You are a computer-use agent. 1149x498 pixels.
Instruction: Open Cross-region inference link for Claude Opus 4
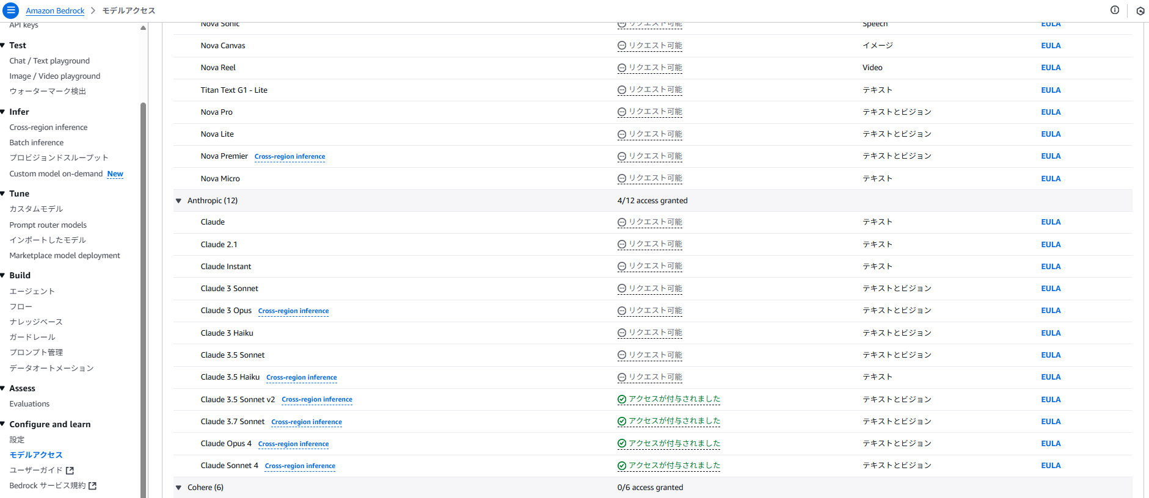pos(293,444)
